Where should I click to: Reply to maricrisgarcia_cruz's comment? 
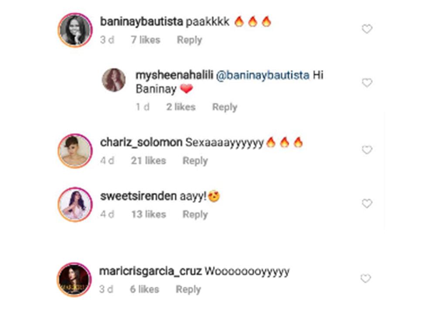point(188,289)
